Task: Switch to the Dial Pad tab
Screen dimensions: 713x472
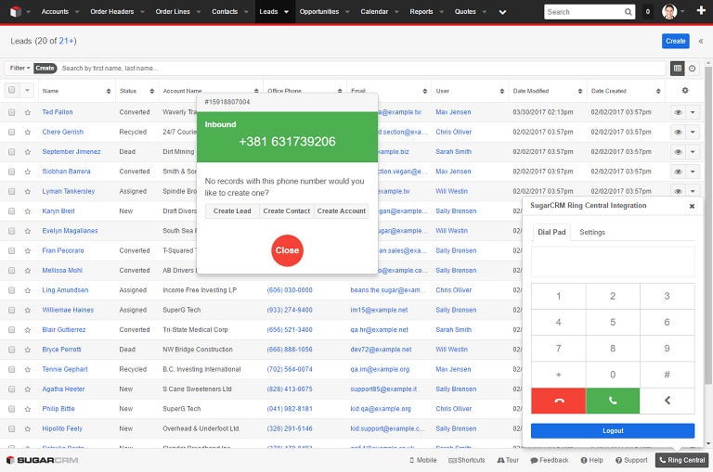Action: (551, 232)
